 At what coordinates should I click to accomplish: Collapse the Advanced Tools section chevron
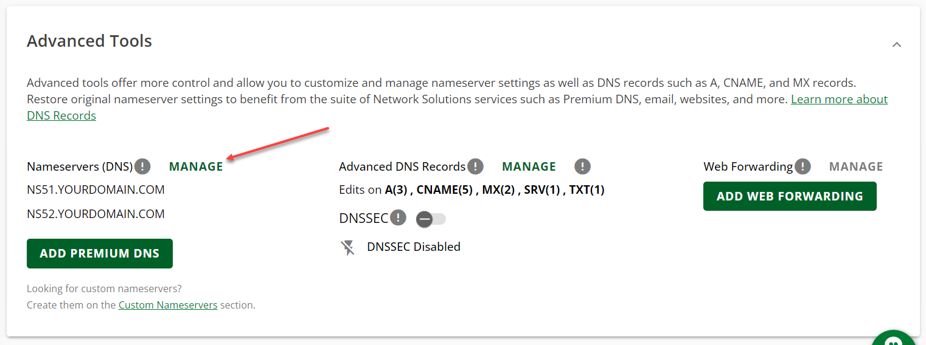tap(896, 44)
